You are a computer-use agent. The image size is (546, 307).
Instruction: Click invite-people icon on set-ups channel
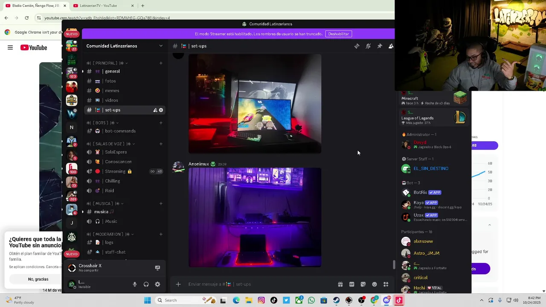(155, 110)
